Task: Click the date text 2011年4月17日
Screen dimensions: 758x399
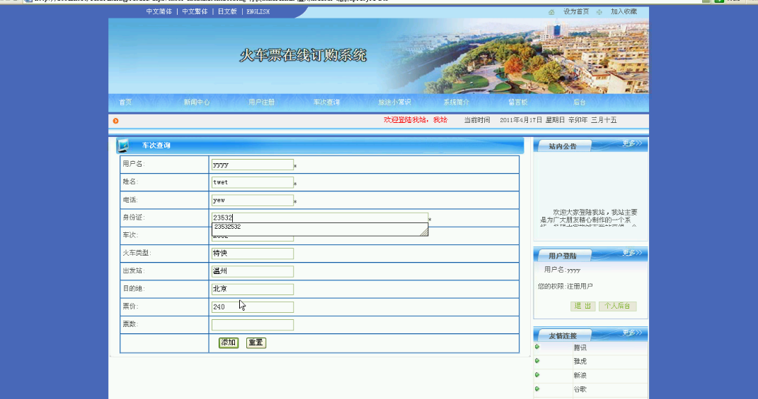Action: point(521,120)
